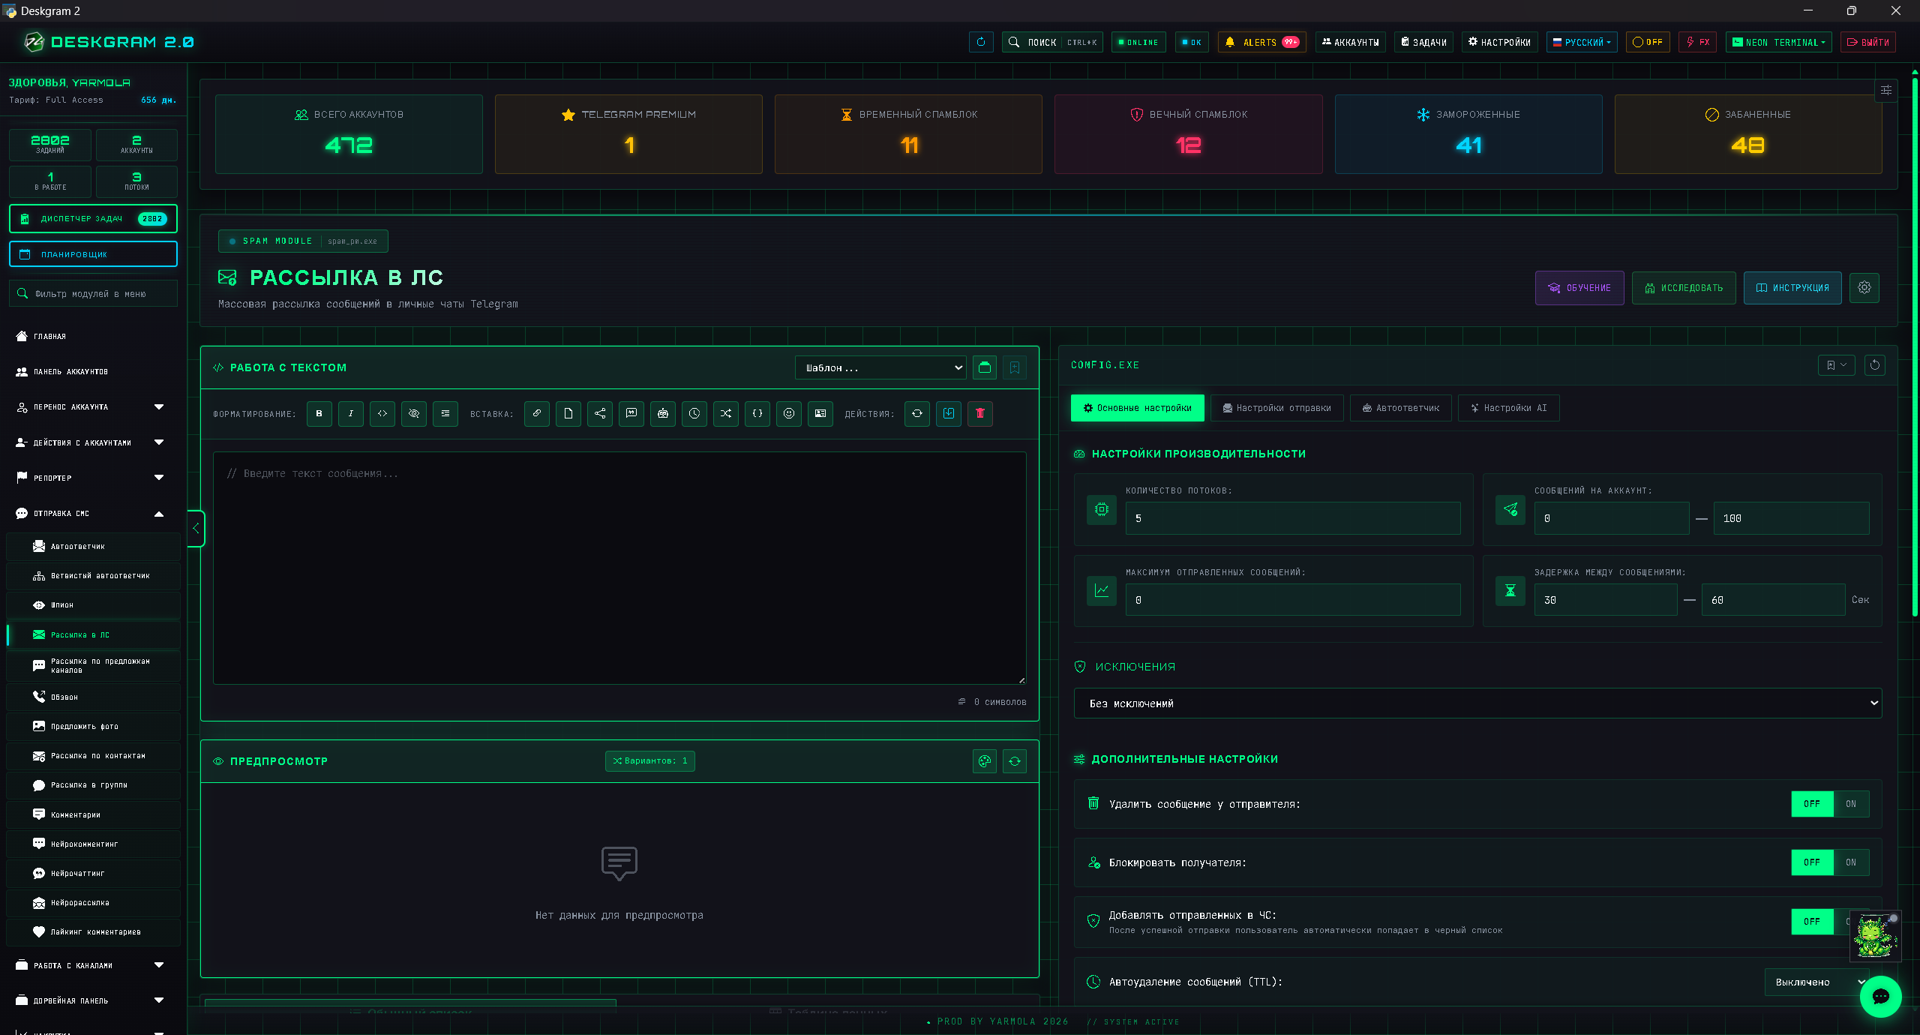Open Диспетчер задач button
Screen dimensions: 1920x1035
(x=93, y=219)
